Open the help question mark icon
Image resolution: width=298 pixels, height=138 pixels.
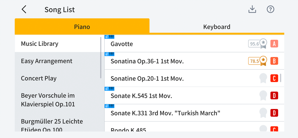click(x=271, y=9)
